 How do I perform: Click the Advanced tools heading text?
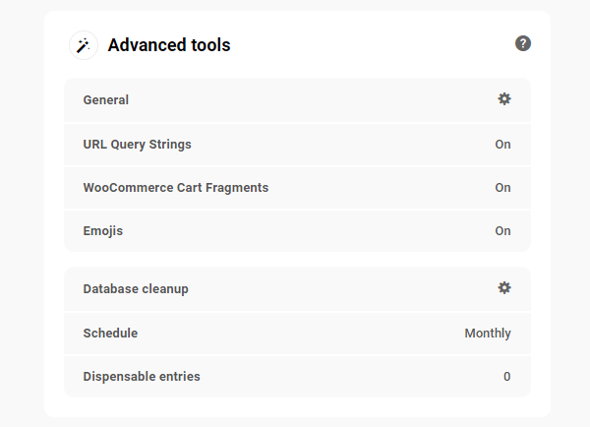tap(169, 45)
